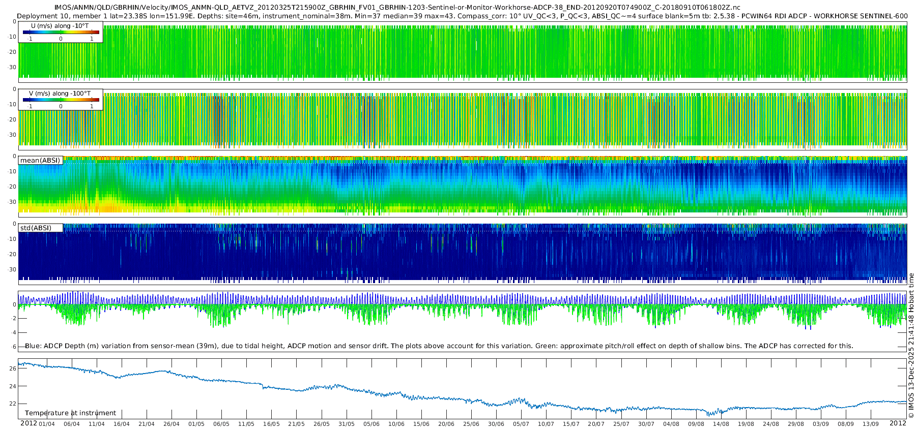Select the 01/05 date tick
This screenshot has width=916, height=432.
pos(196,424)
